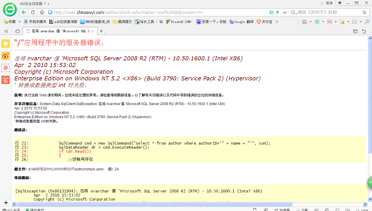The image size is (372, 211).
Task: Click the URL address field
Action: click(160, 12)
